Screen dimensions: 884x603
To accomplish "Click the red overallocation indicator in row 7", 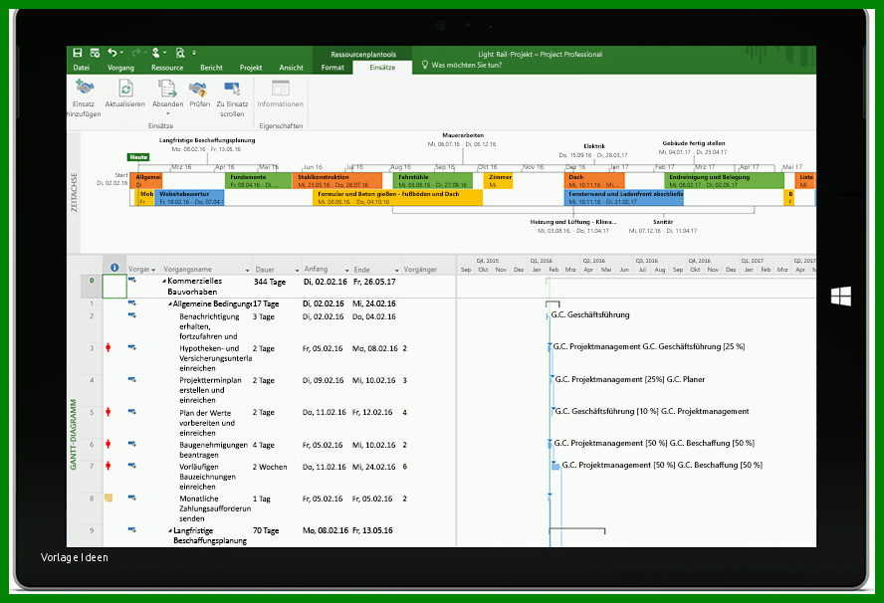I will [109, 466].
